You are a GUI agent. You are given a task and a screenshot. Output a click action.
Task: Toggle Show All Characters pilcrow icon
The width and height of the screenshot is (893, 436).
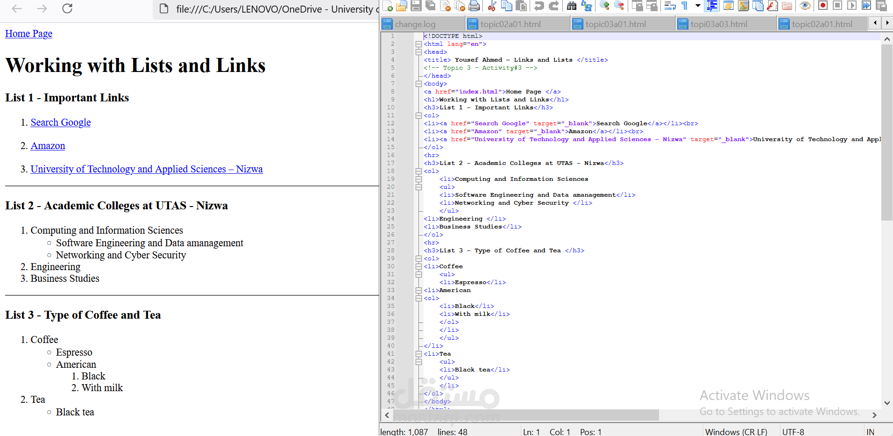pos(685,6)
